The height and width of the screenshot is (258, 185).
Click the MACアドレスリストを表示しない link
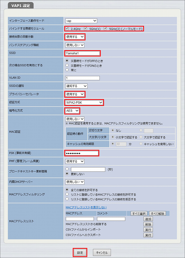pyautogui.click(x=86, y=207)
